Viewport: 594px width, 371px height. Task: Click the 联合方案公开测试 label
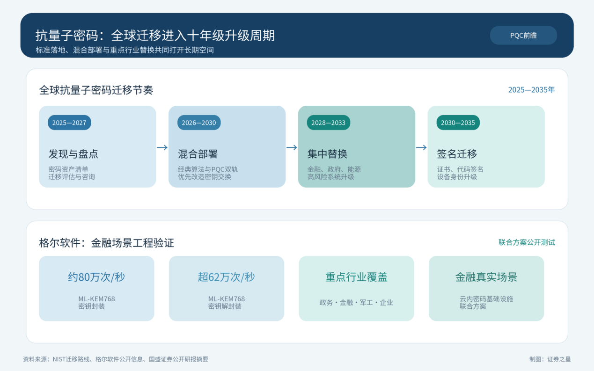[527, 242]
